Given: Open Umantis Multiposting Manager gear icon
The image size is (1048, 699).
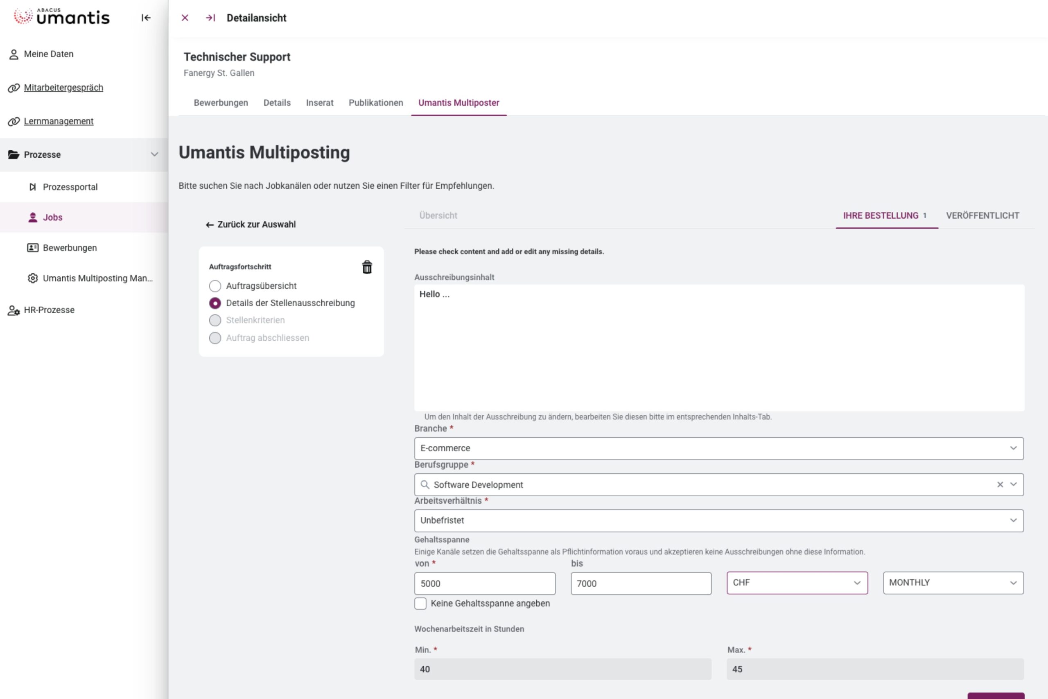Looking at the screenshot, I should pos(32,278).
